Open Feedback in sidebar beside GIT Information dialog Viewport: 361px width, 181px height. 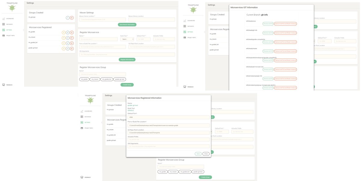pos(189,87)
